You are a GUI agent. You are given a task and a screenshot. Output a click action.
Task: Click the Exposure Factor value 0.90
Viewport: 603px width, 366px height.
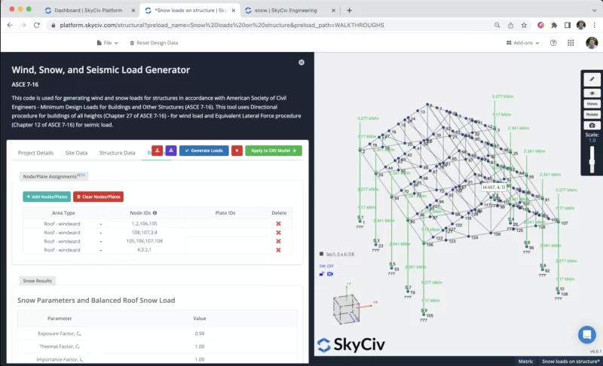point(199,334)
